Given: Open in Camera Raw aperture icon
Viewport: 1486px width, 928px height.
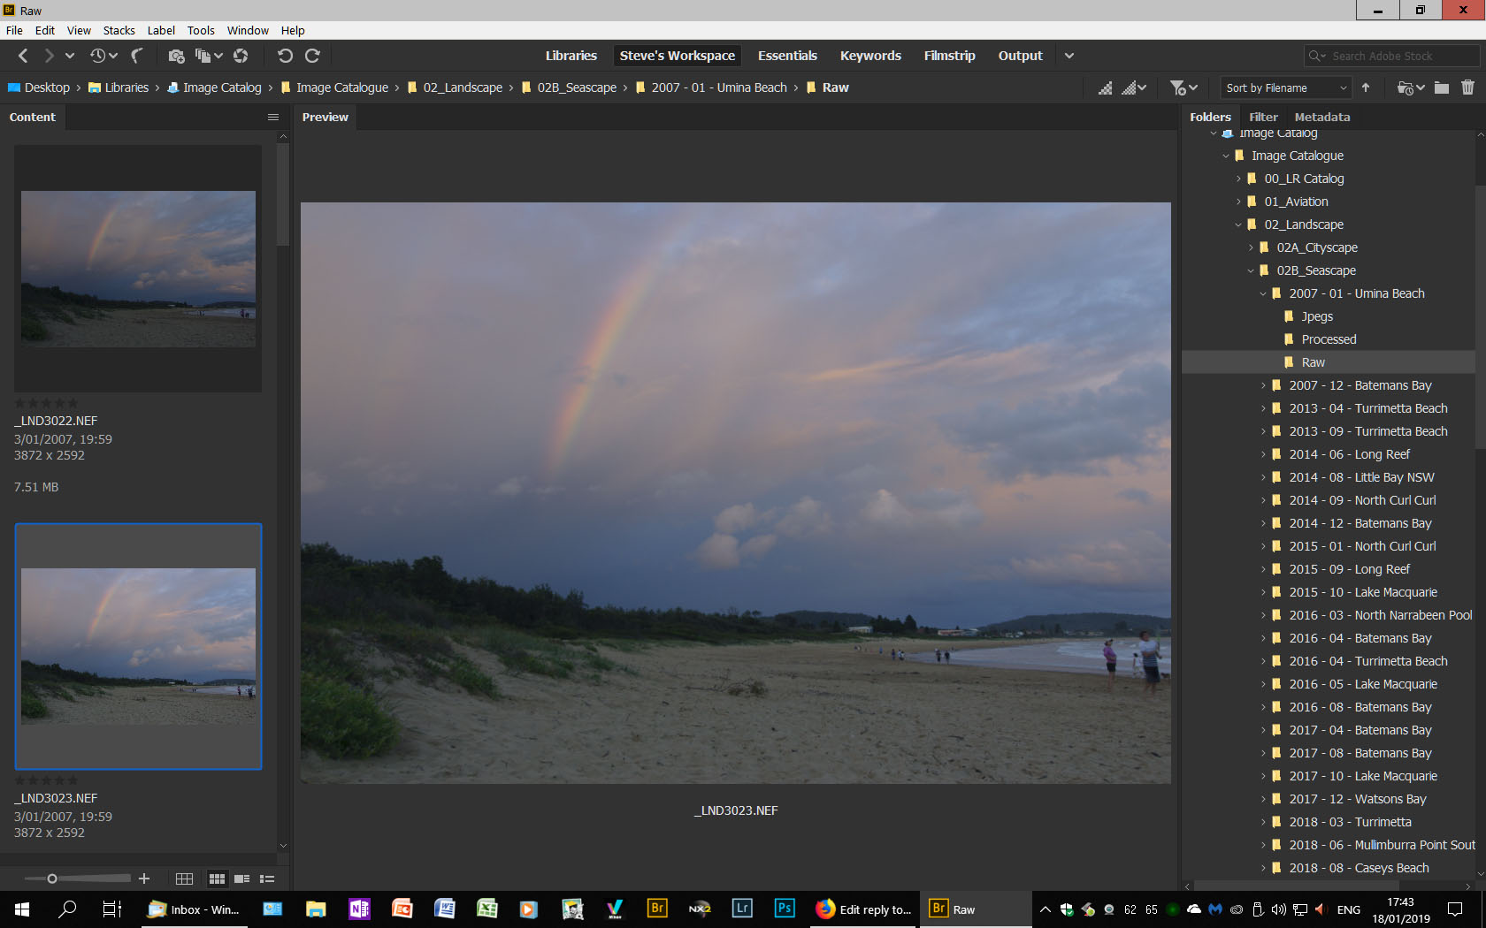Looking at the screenshot, I should (x=241, y=56).
